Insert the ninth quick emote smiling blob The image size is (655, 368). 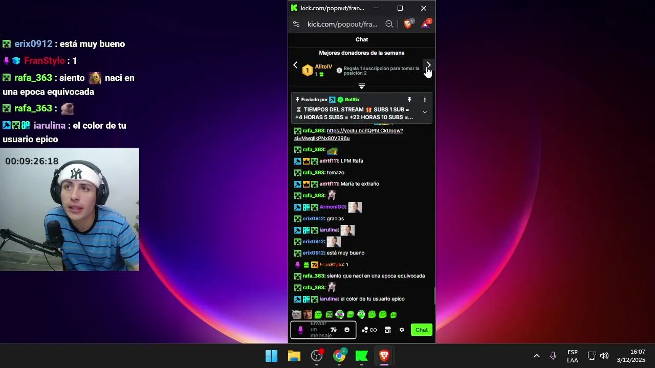click(x=383, y=314)
